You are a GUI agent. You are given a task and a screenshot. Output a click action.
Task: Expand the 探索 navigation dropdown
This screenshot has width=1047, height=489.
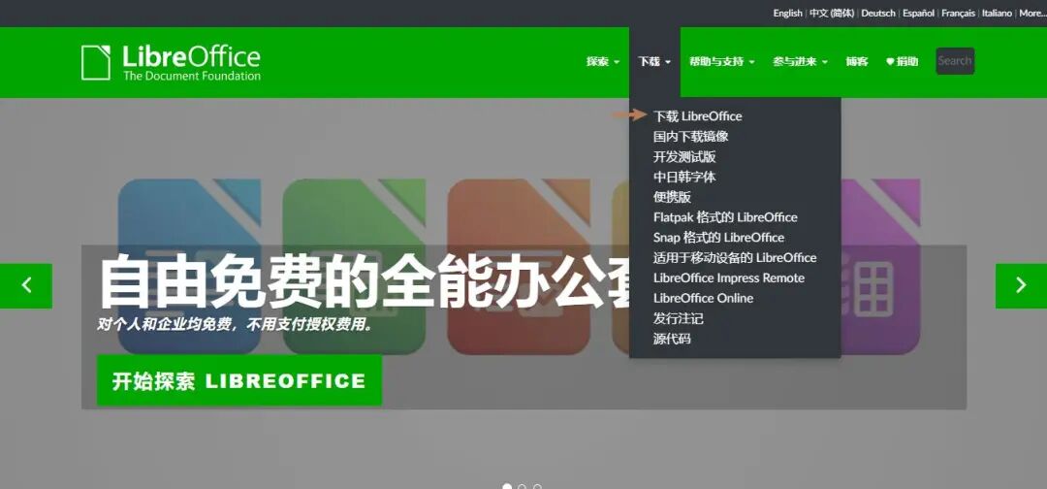603,61
